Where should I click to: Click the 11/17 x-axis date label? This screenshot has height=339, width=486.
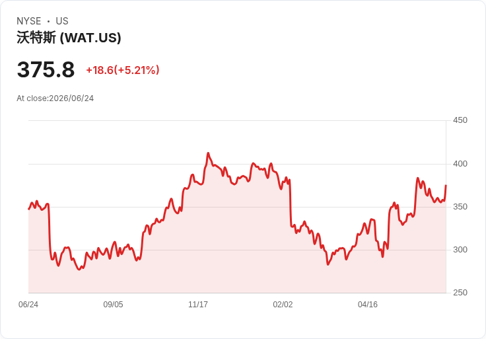[x=198, y=305]
